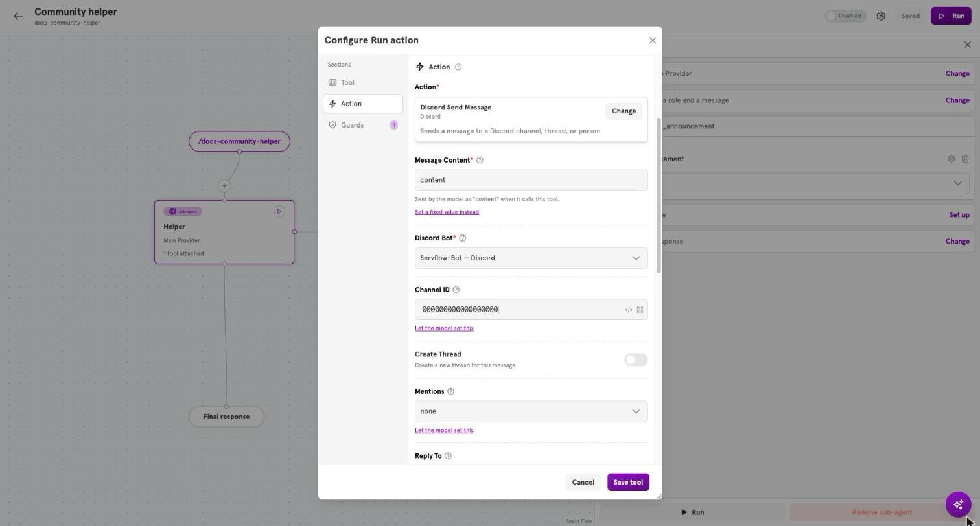Open help tooltip next to Action heading
Image resolution: width=980 pixels, height=526 pixels.
coord(458,67)
